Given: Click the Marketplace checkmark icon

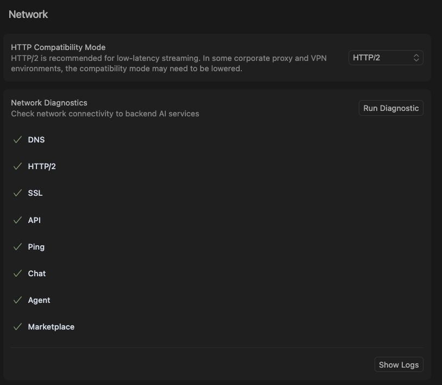Looking at the screenshot, I should pyautogui.click(x=17, y=327).
